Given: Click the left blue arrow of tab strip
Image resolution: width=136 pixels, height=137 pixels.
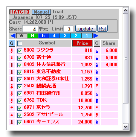Looking at the screenshot, I should (13, 36).
